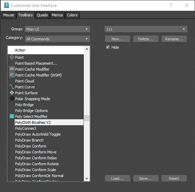Screen dimensions: 195x192
Task: Switch to the Quads tab
Action: point(42,15)
